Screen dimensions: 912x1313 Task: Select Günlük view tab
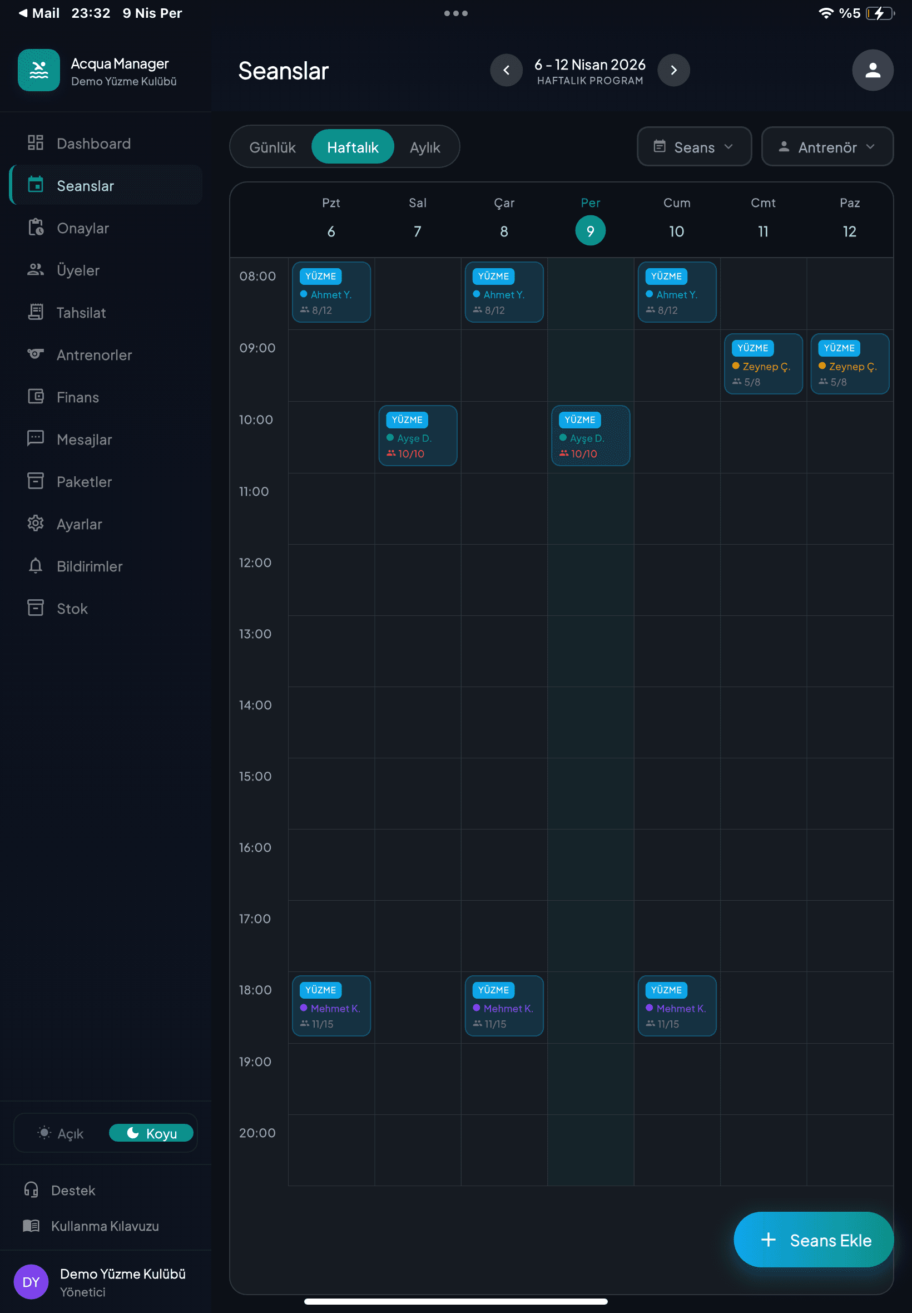pyautogui.click(x=272, y=147)
